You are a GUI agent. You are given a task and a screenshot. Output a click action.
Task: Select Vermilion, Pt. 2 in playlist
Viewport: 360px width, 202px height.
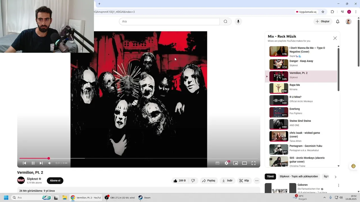(301, 76)
